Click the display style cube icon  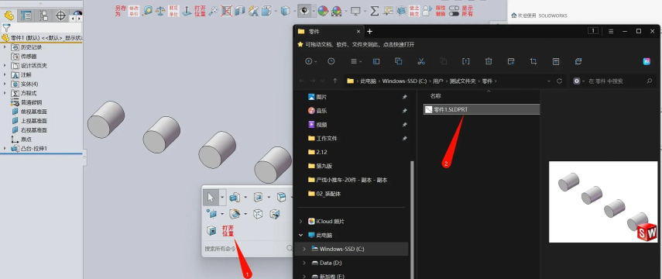(286, 11)
